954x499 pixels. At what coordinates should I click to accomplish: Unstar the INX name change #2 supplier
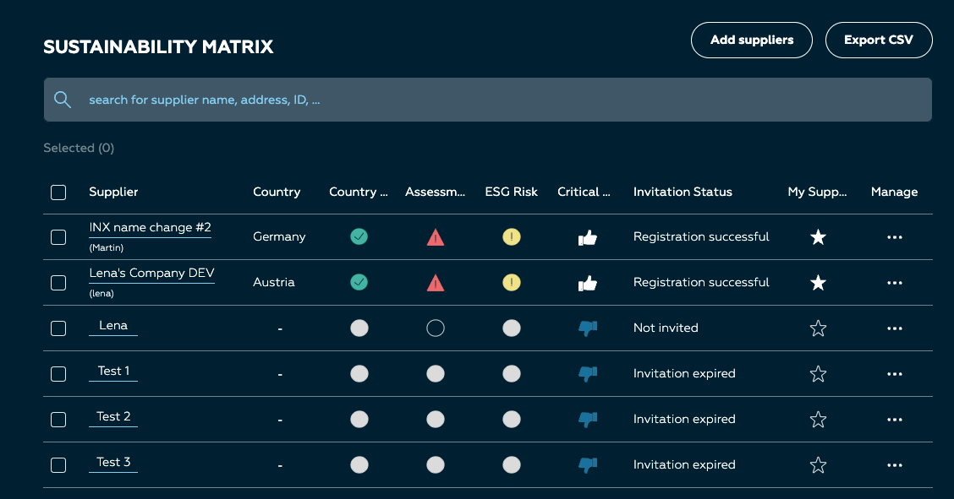coord(818,236)
